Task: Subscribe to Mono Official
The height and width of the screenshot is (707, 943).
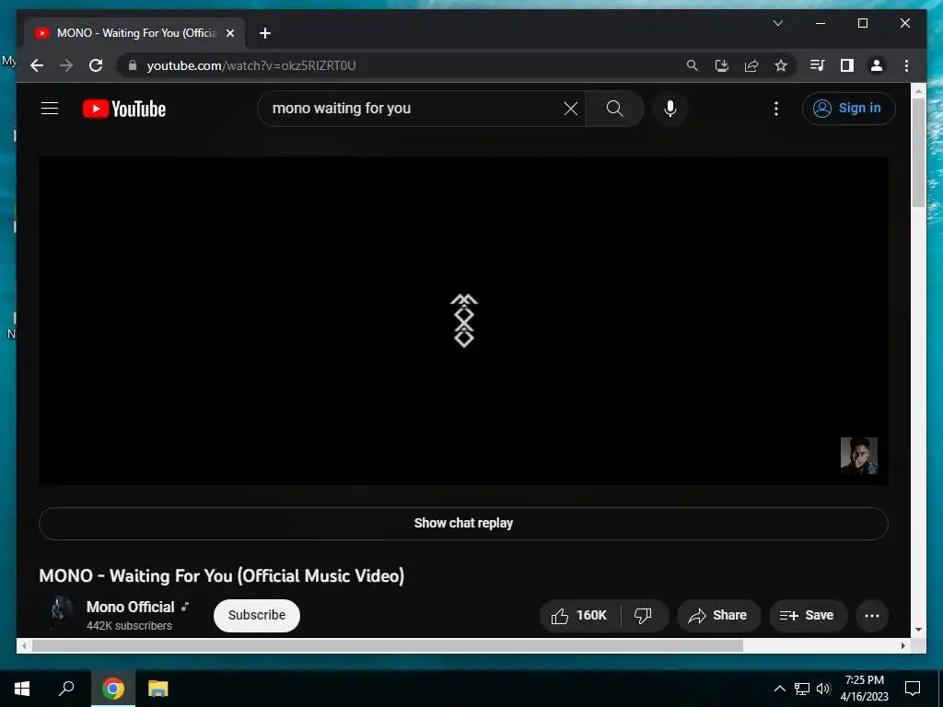Action: coord(257,615)
